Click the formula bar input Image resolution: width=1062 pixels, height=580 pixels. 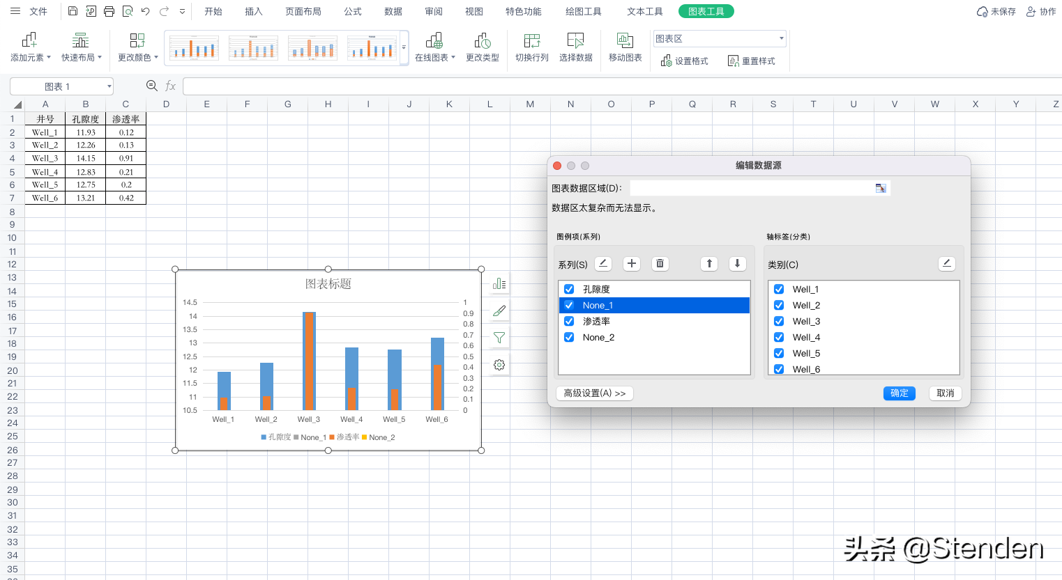(x=622, y=86)
